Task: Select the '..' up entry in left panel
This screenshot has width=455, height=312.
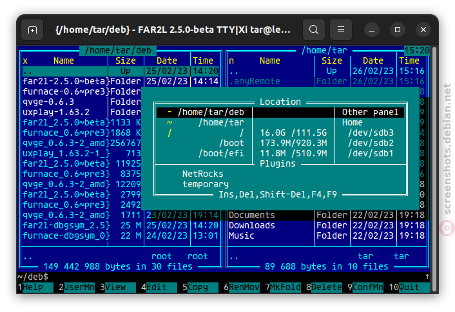Action: coord(121,71)
